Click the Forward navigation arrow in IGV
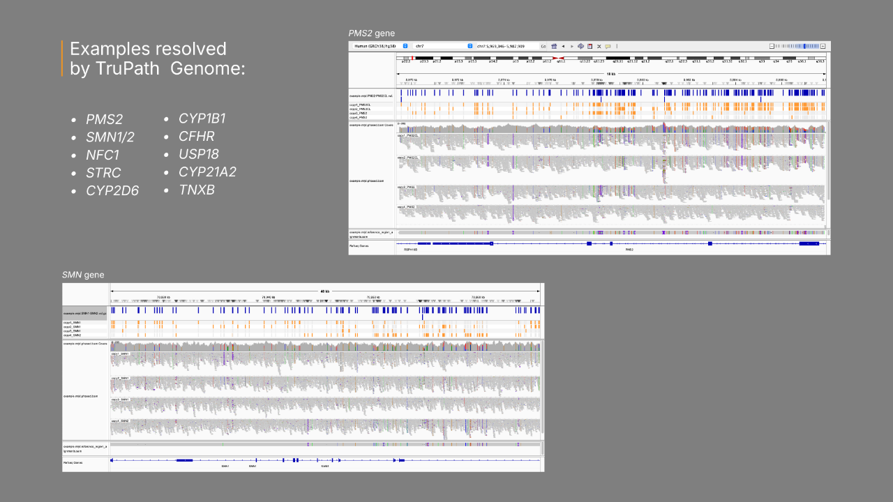893x502 pixels. [x=571, y=46]
